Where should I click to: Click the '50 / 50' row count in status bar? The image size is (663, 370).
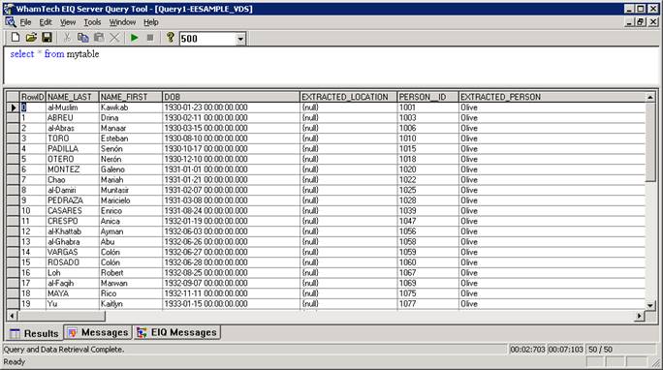(600, 350)
